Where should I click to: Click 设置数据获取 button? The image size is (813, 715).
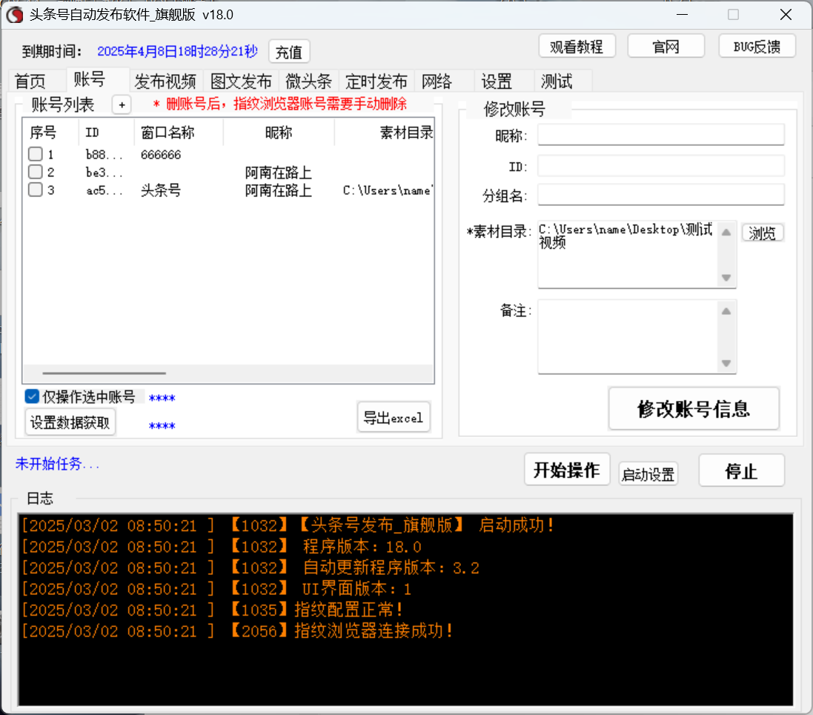click(x=70, y=422)
